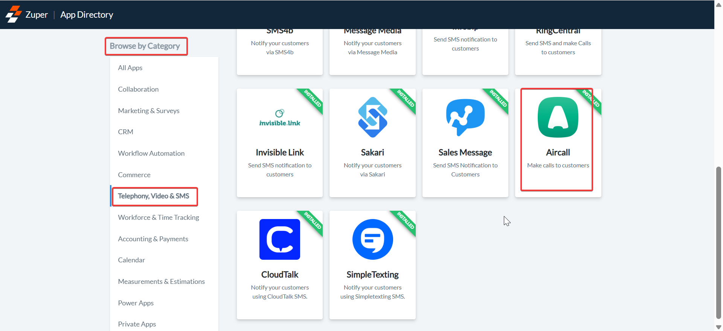Open Marketing & Surveys category
723x331 pixels.
click(x=149, y=111)
